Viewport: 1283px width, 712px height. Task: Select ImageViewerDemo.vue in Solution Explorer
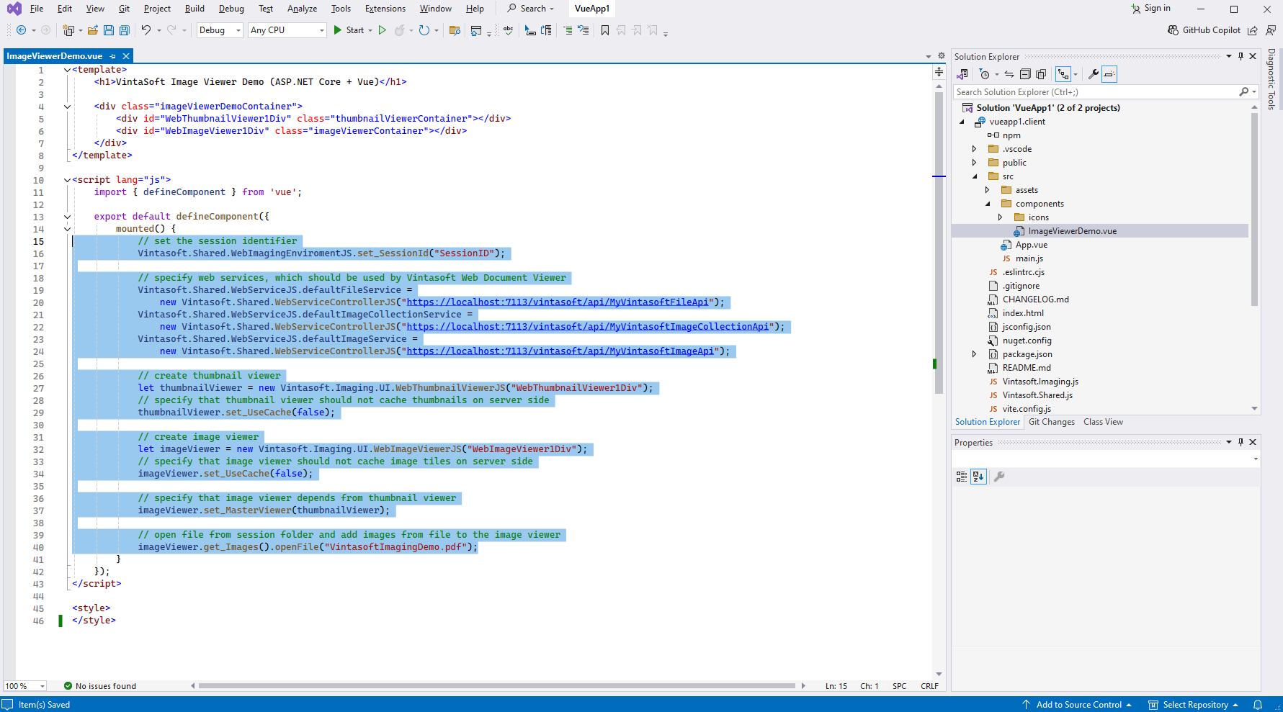1072,231
